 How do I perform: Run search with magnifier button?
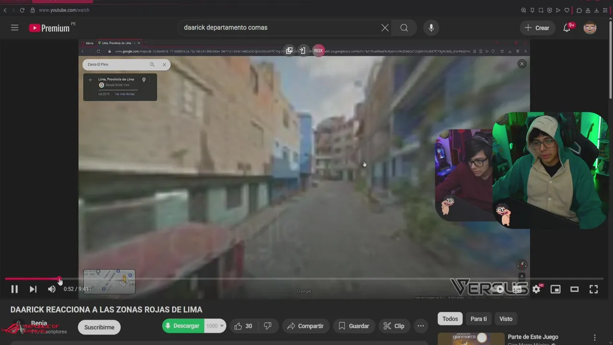pyautogui.click(x=404, y=28)
